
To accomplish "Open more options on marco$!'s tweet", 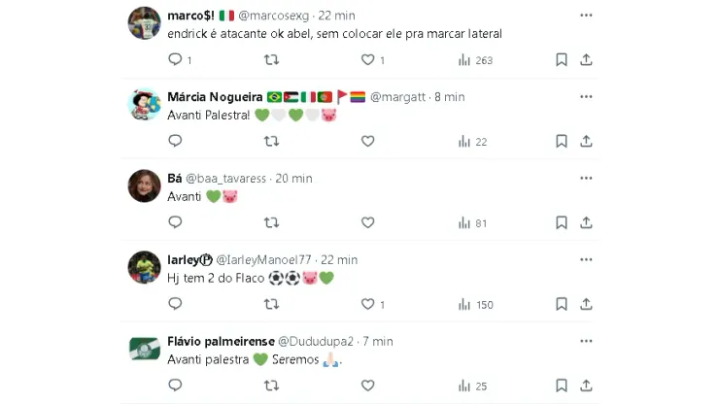I will [x=586, y=16].
